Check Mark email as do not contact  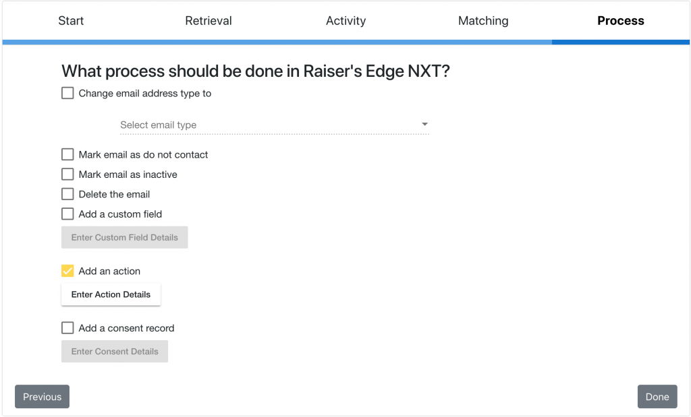point(67,154)
